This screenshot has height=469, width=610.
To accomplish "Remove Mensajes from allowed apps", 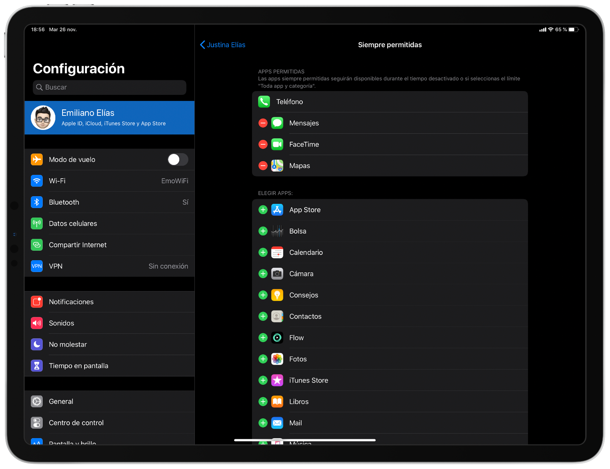I will [263, 123].
